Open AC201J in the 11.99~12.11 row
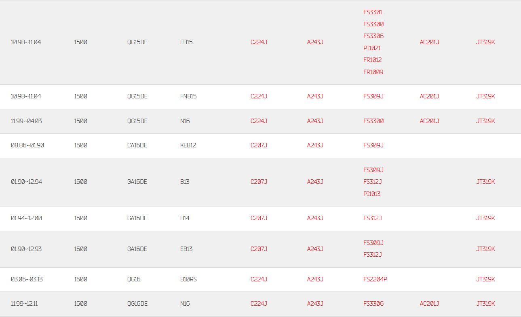Viewport: 521px width, 317px height. 429,304
